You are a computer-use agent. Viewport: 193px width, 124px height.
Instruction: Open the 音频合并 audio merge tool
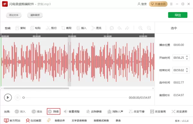[x=60, y=120]
